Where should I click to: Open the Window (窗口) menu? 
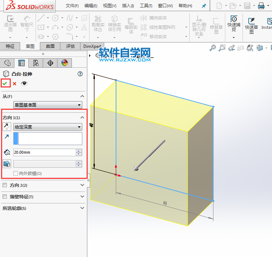click(165, 6)
